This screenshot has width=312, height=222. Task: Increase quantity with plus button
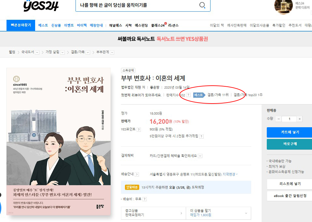pos(300,119)
